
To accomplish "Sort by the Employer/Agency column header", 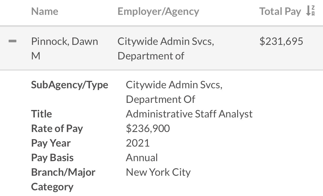I will pos(158,11).
